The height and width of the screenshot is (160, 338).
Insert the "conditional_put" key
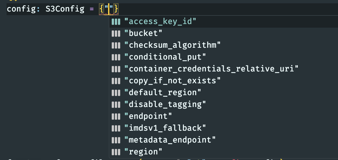165,57
